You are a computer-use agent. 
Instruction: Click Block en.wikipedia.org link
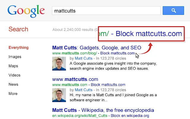coord(130,116)
